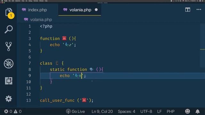Click 'call_user_func' on line 13

click(57, 100)
